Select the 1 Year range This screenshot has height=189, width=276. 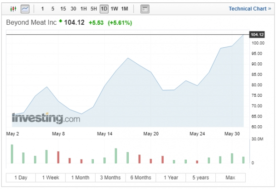pos(171,178)
